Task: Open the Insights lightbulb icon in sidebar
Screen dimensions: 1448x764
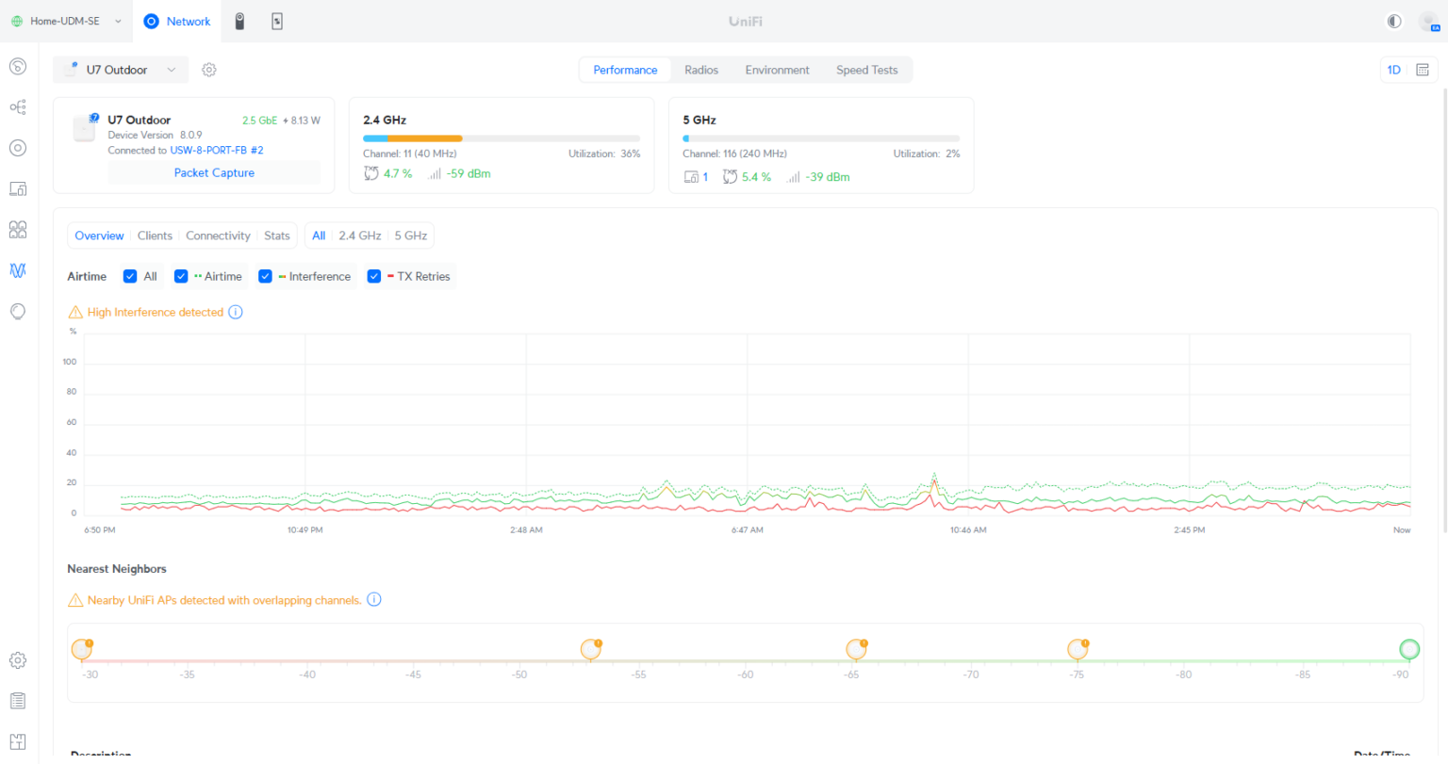Action: 17,311
